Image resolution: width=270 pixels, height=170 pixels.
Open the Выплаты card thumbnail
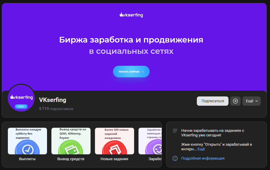click(27, 141)
